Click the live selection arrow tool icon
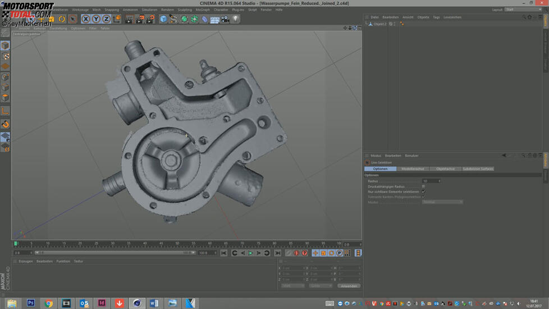The height and width of the screenshot is (309, 549). pyautogui.click(x=73, y=19)
